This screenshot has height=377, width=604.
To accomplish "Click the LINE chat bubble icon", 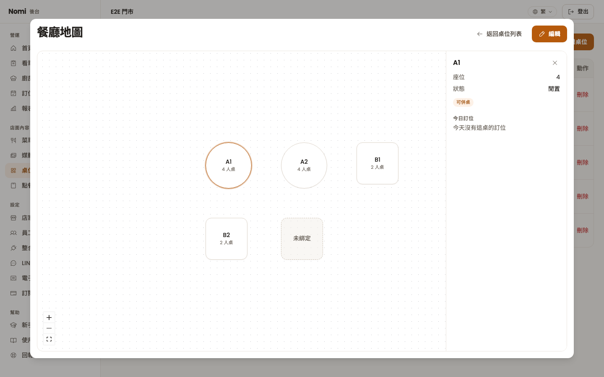I will pos(13,263).
